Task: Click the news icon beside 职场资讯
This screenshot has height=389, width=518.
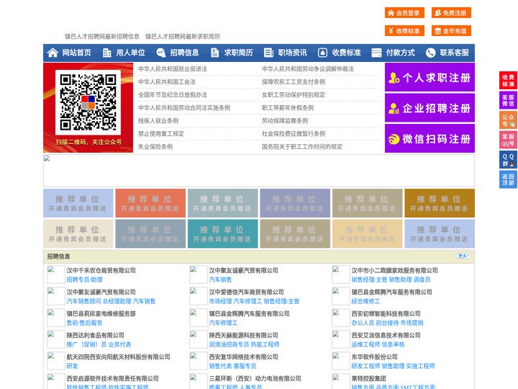Action: pyautogui.click(x=268, y=53)
